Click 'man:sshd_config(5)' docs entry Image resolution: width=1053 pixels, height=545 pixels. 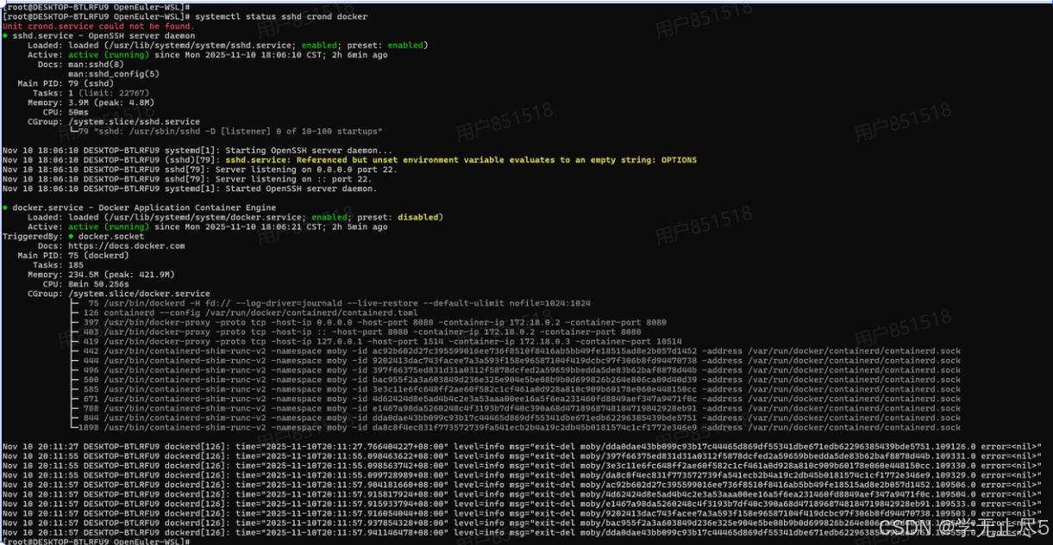[x=114, y=74]
